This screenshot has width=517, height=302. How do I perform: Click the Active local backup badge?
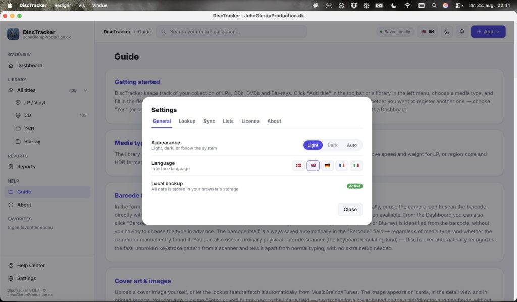pyautogui.click(x=355, y=186)
